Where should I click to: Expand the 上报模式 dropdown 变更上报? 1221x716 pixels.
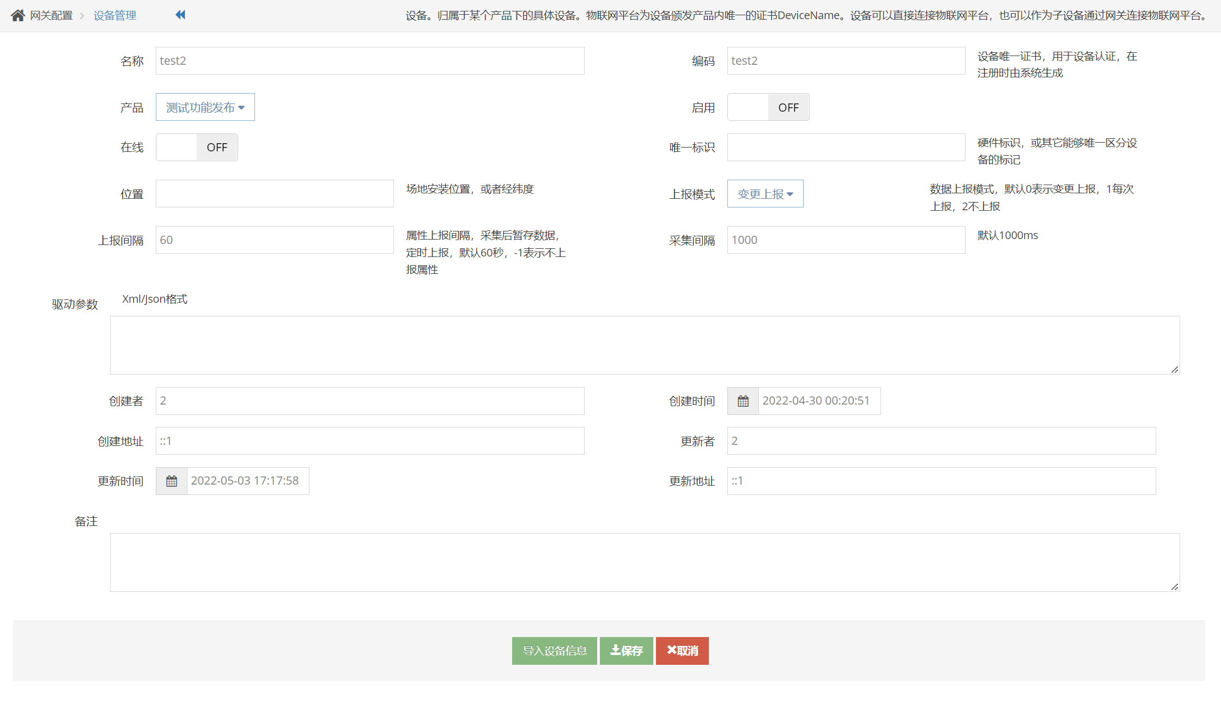(765, 194)
